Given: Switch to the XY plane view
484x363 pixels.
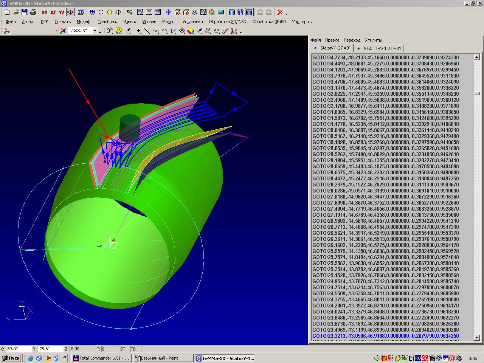Looking at the screenshot, I should pos(44,12).
